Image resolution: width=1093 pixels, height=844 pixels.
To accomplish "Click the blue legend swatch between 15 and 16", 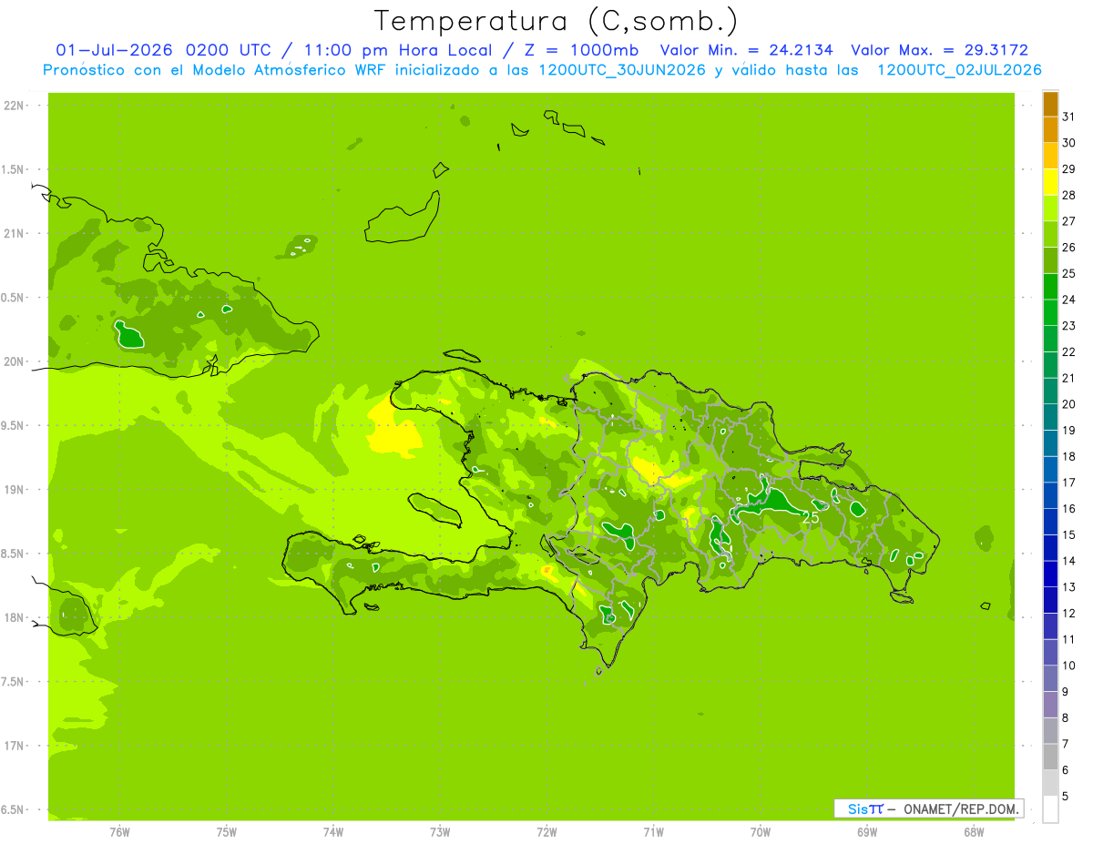I will pyautogui.click(x=1050, y=522).
